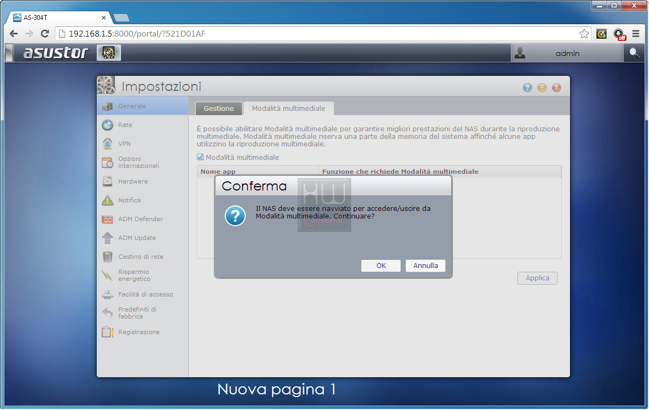Switch to the Gestione tab

(218, 108)
